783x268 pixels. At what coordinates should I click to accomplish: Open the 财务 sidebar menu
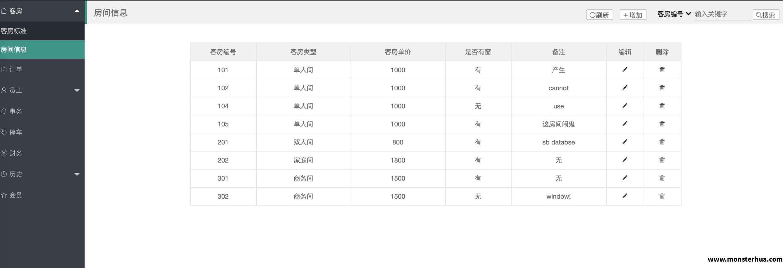pos(42,153)
